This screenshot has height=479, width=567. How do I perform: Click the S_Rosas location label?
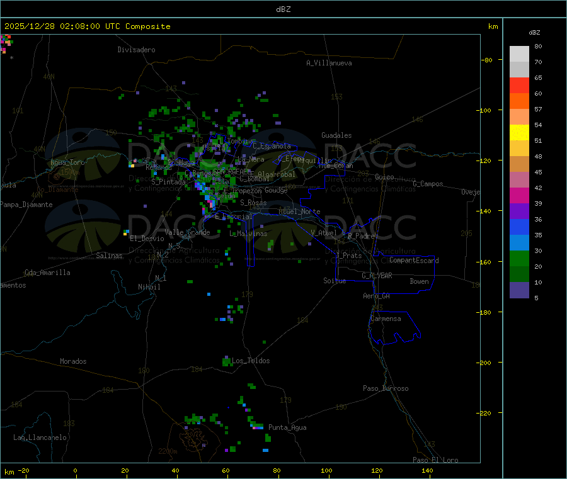[253, 203]
